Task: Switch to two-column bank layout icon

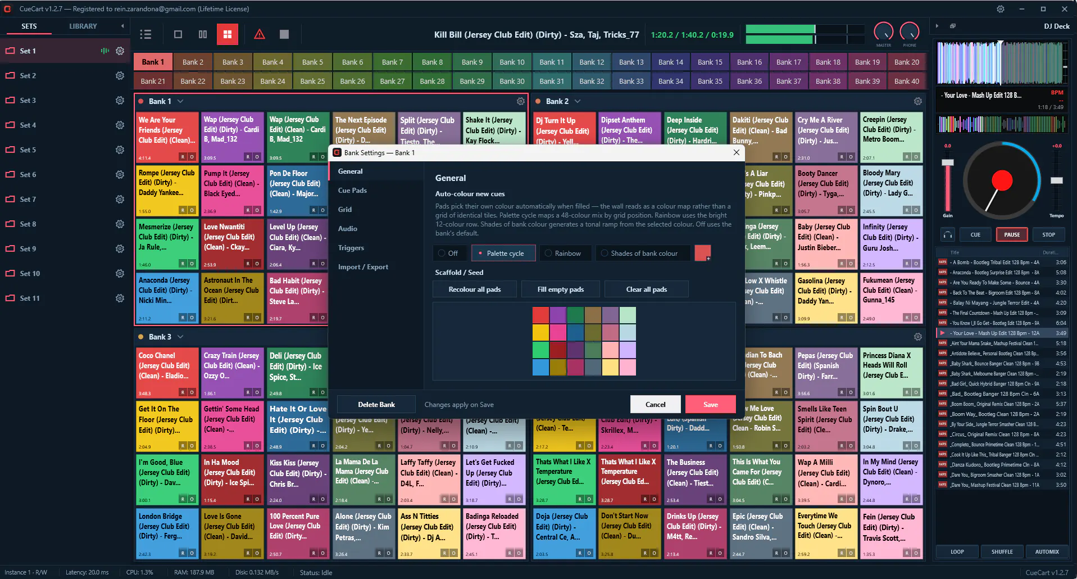Action: tap(203, 34)
